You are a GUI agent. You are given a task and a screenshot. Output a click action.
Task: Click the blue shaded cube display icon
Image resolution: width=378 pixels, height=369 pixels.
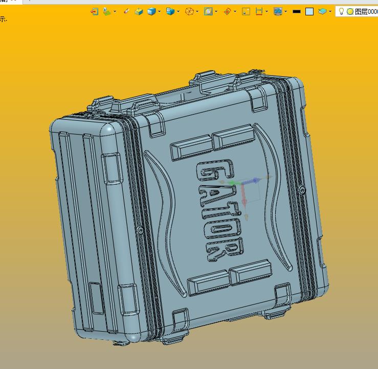[151, 11]
